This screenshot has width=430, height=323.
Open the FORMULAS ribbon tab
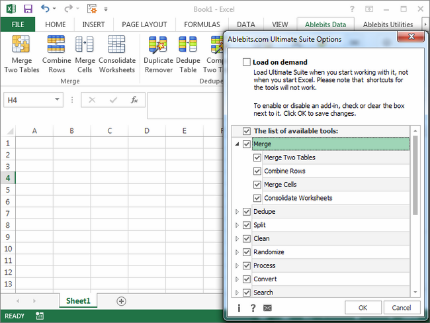[202, 24]
